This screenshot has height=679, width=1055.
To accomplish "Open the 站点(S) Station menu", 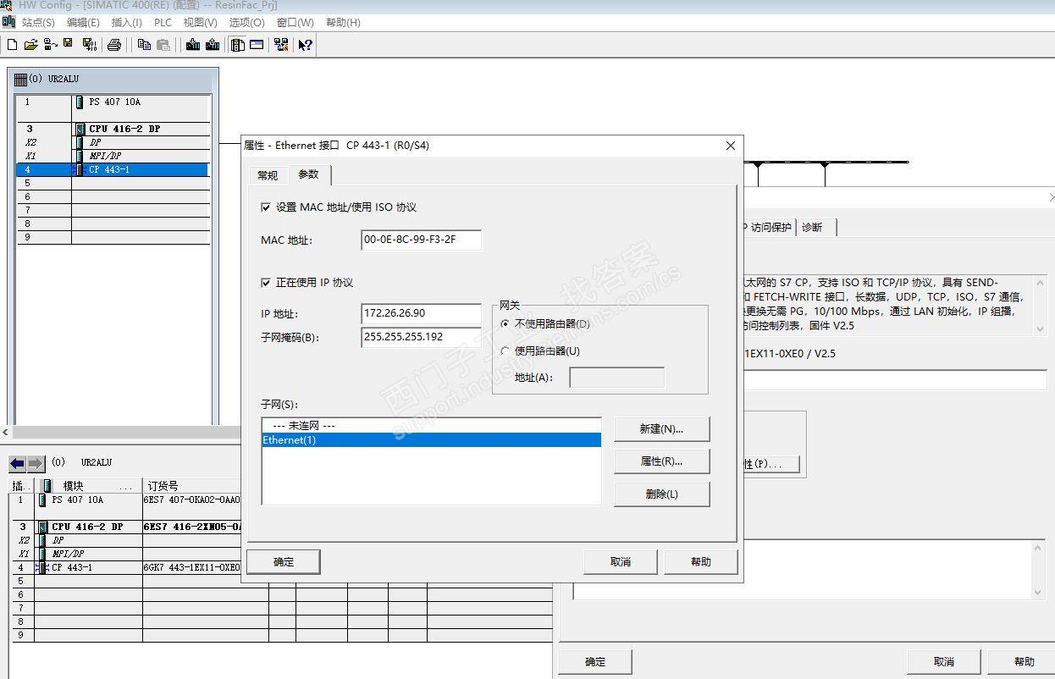I will pos(38,23).
